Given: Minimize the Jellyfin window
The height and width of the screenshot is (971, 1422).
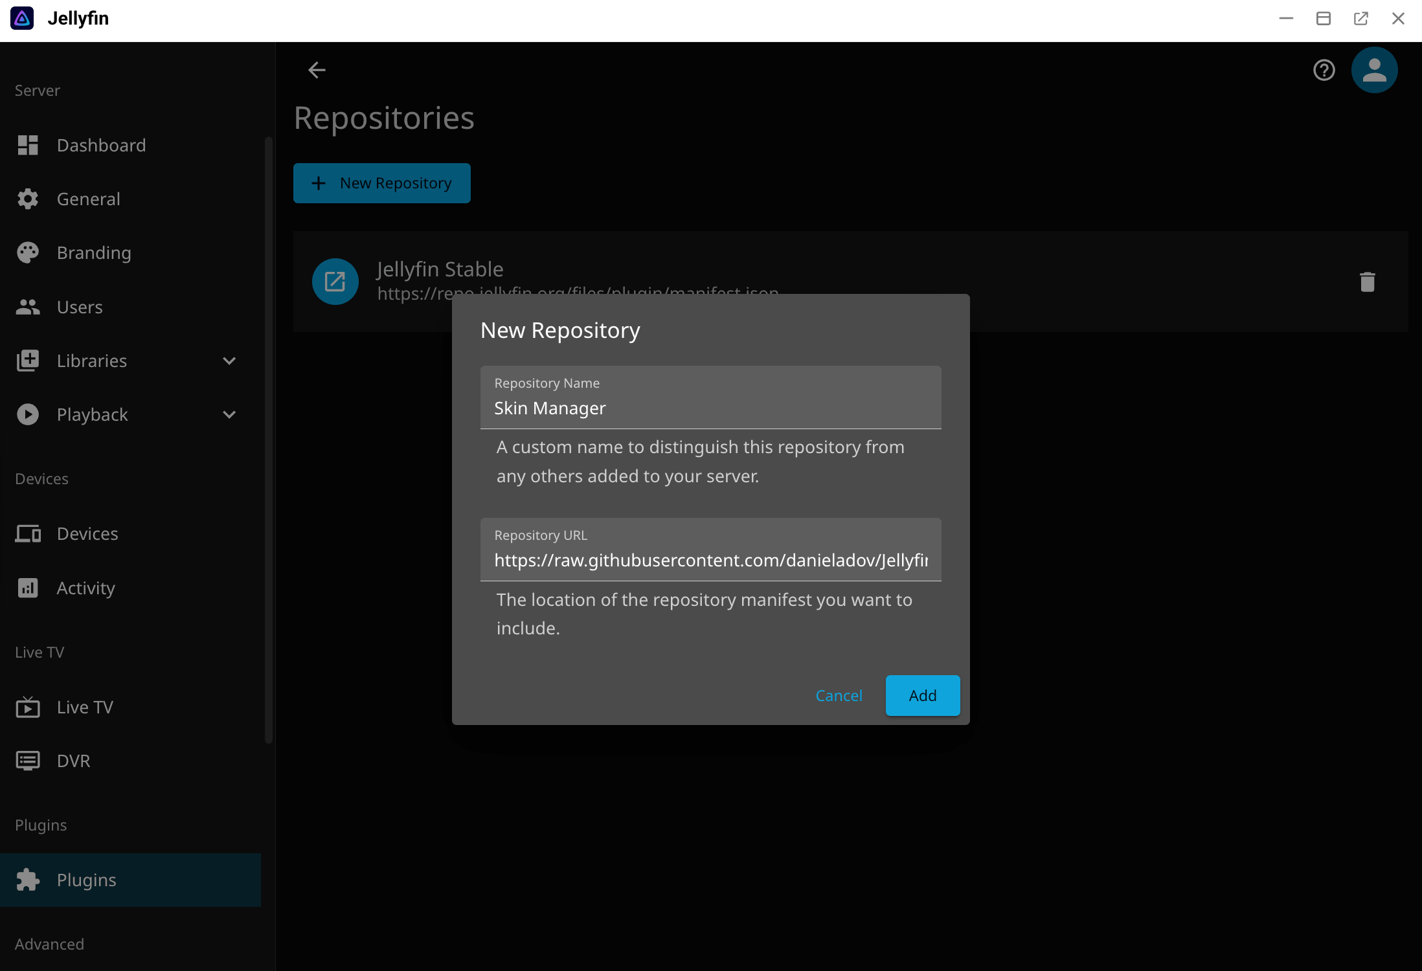Looking at the screenshot, I should [1286, 19].
